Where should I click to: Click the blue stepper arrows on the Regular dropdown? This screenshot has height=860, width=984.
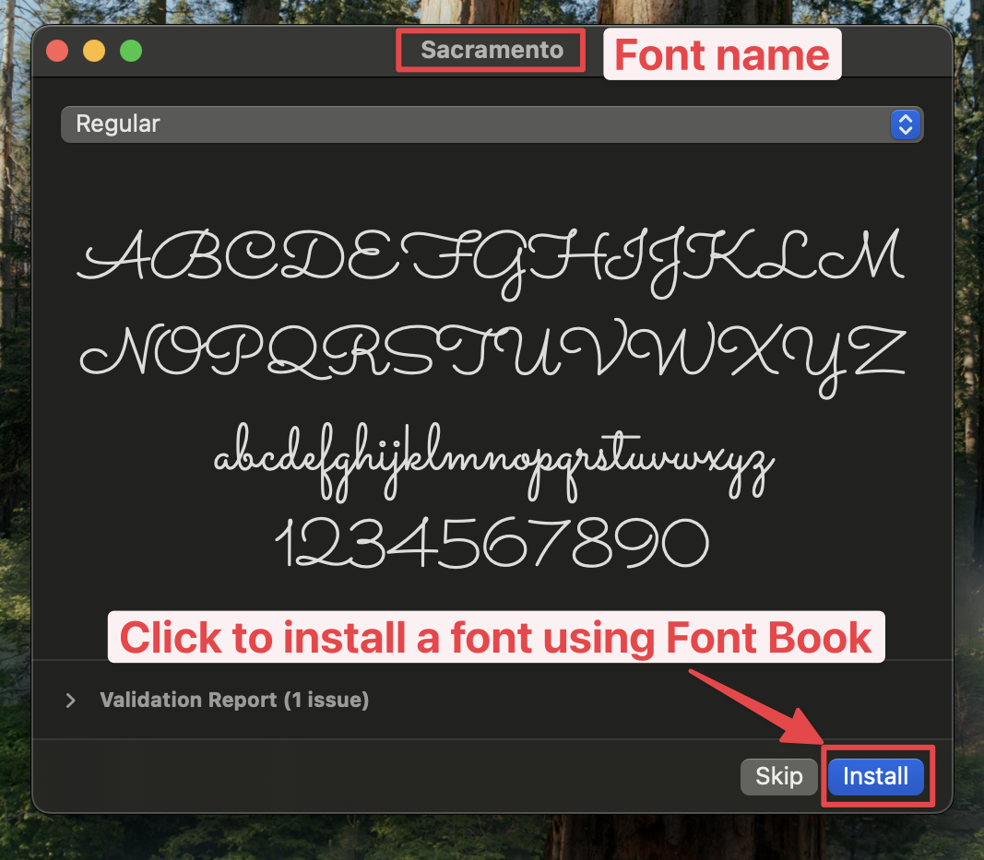pos(905,124)
